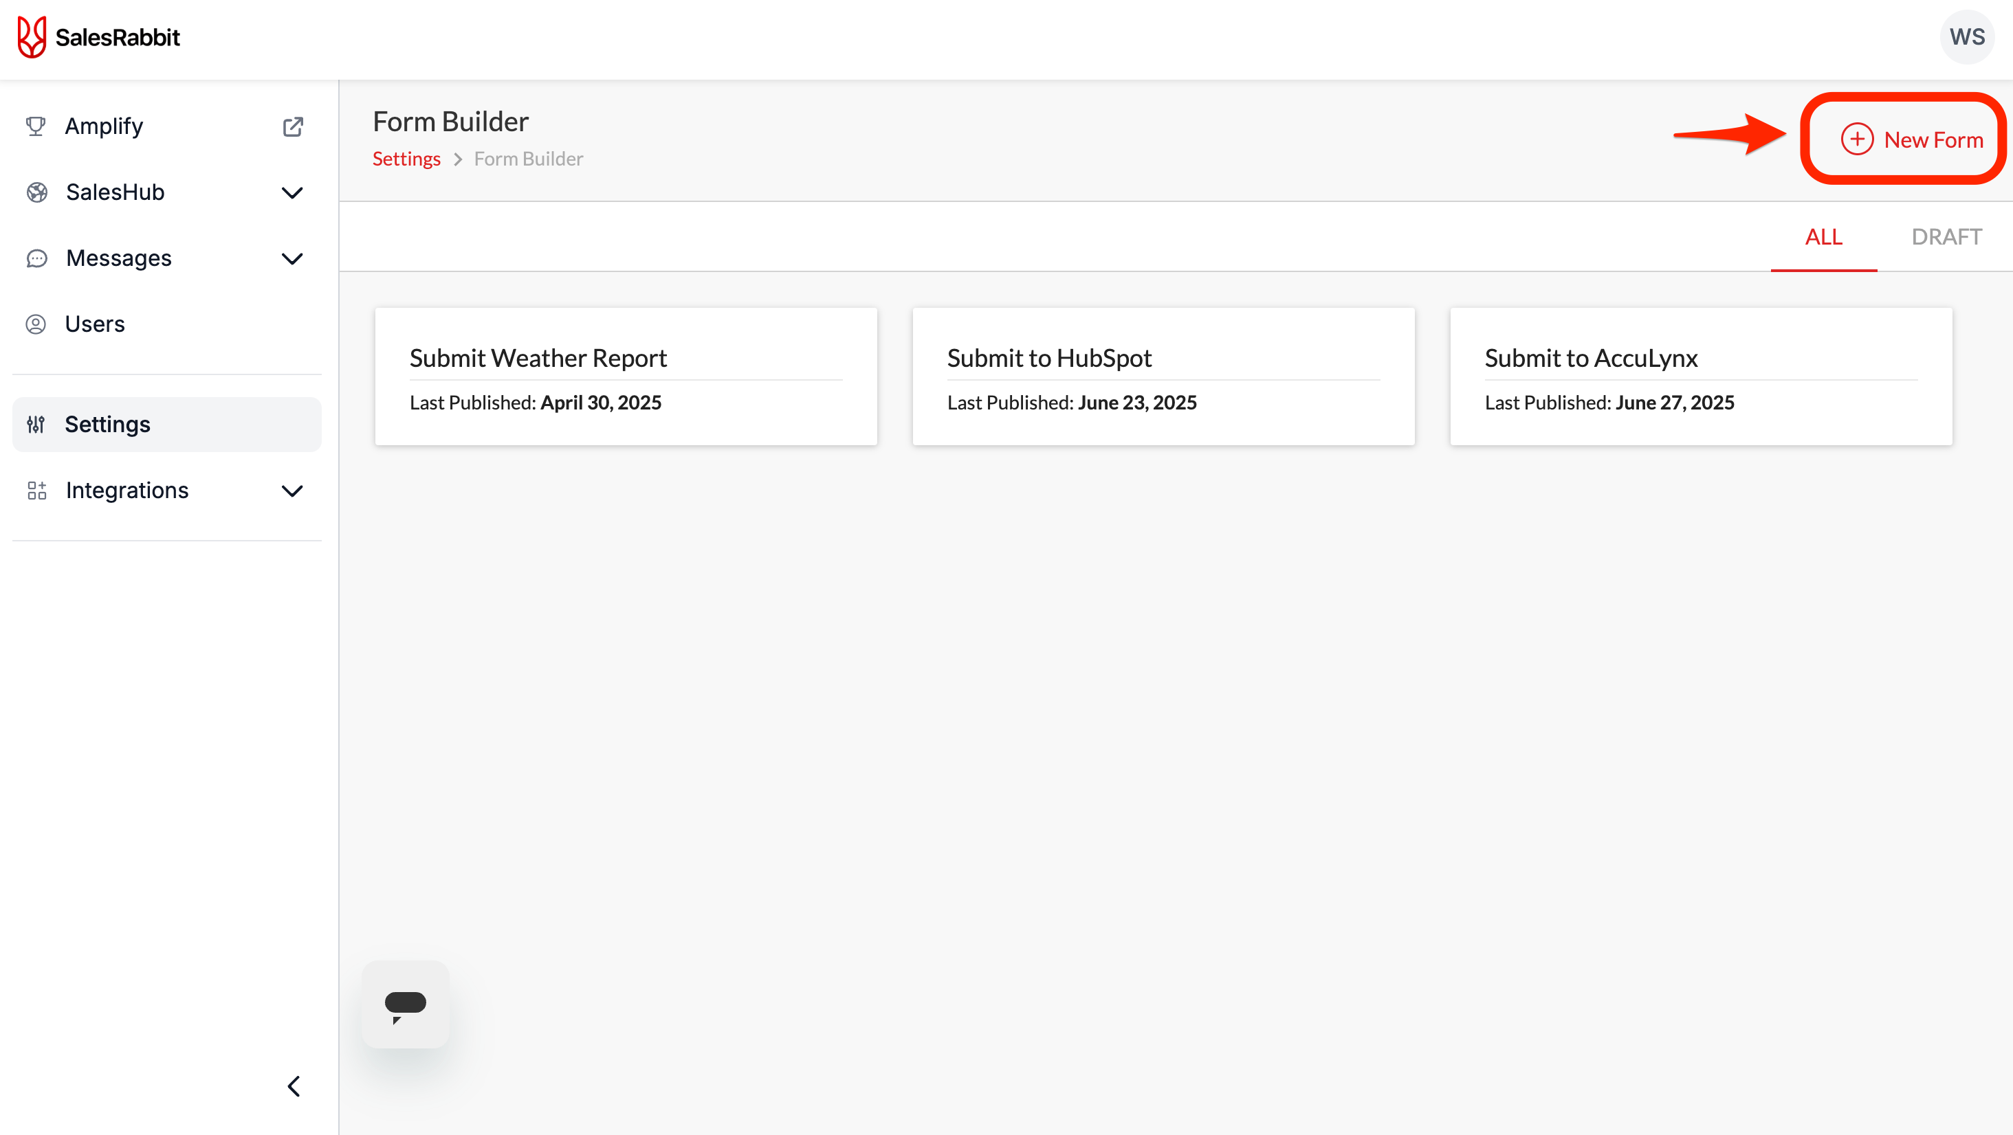Select the Messages sidebar item

pos(166,258)
